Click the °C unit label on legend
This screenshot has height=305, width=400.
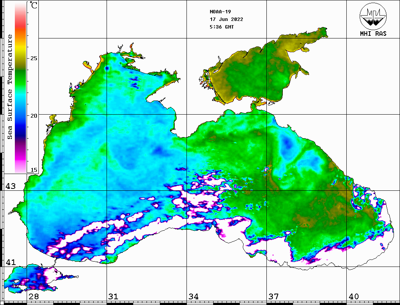click(x=33, y=5)
